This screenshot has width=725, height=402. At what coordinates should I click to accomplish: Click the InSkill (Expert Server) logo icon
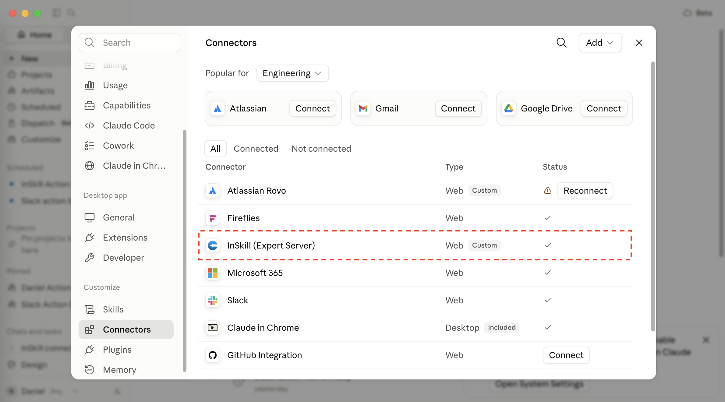pos(213,245)
